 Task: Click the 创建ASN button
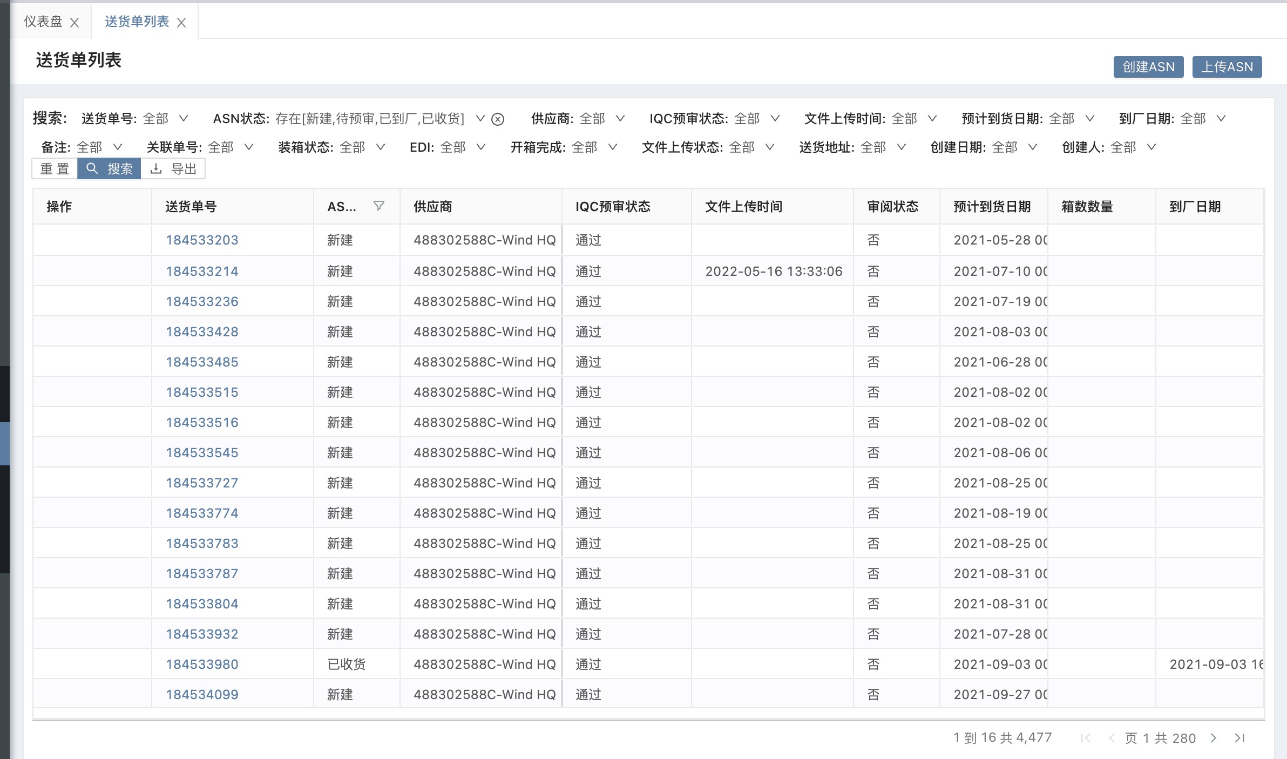1148,67
